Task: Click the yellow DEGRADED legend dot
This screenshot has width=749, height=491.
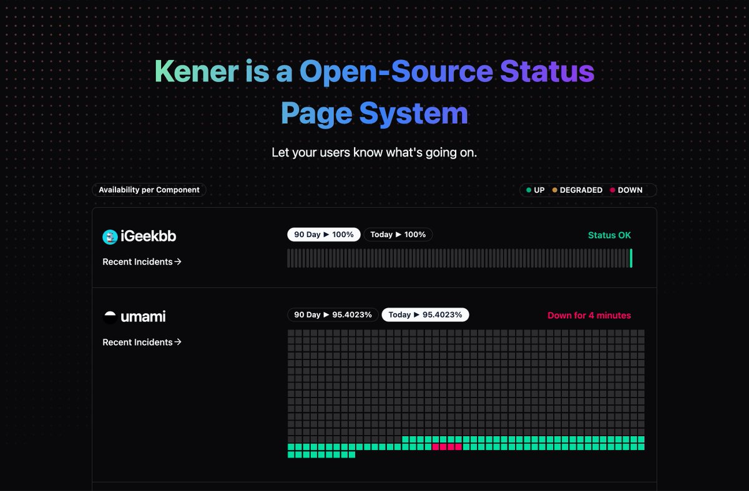Action: (554, 190)
